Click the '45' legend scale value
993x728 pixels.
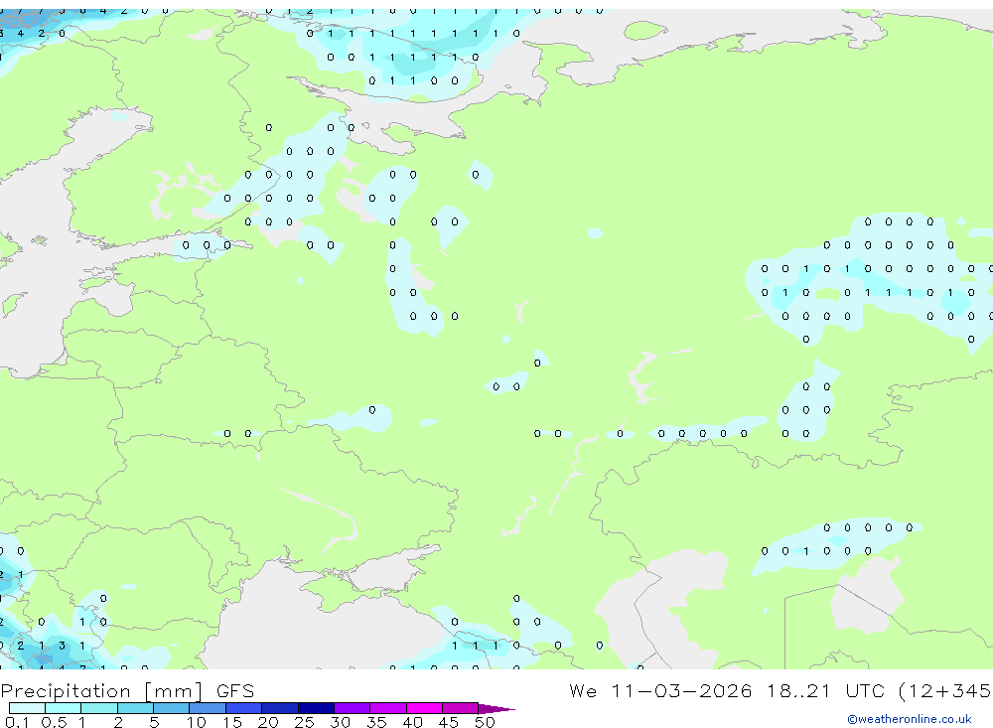coord(449,722)
